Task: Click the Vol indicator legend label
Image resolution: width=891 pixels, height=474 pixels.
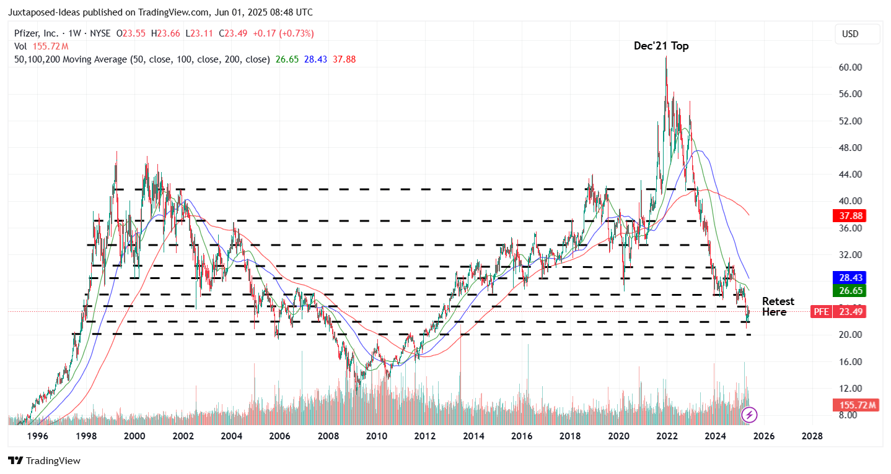Action: pos(22,46)
